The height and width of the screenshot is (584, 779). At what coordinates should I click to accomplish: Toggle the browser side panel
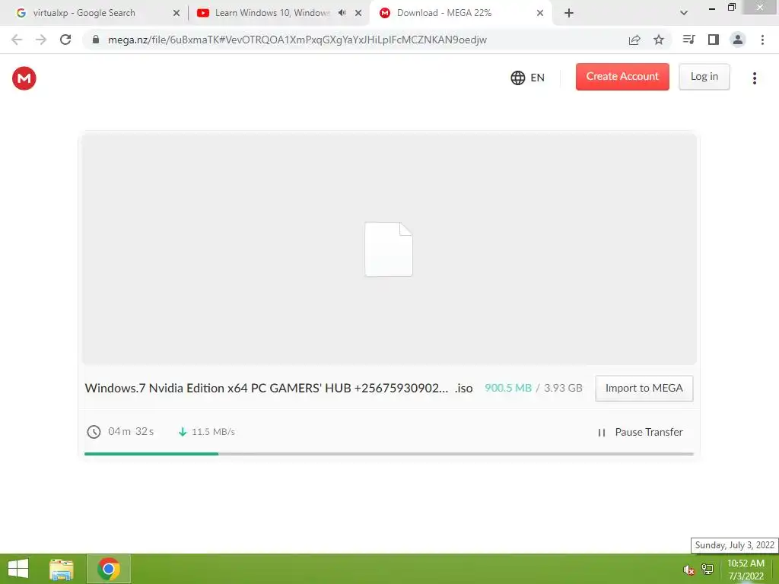(x=714, y=40)
